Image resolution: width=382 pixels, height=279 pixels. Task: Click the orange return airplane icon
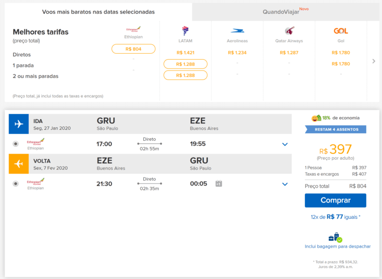coord(19,164)
